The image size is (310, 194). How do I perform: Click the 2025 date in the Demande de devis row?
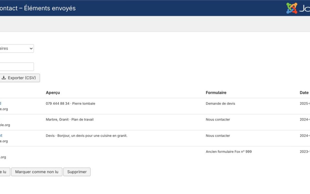pos(305,103)
